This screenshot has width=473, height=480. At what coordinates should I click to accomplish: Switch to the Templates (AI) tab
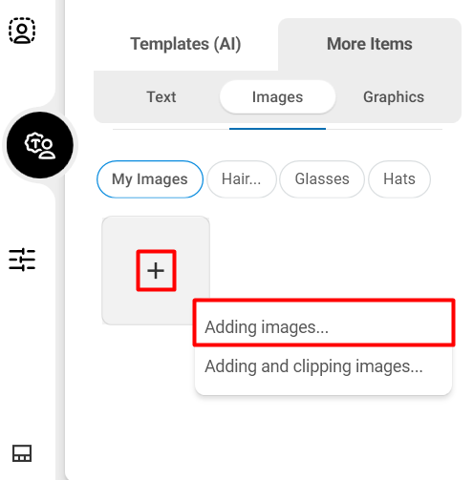pos(185,44)
